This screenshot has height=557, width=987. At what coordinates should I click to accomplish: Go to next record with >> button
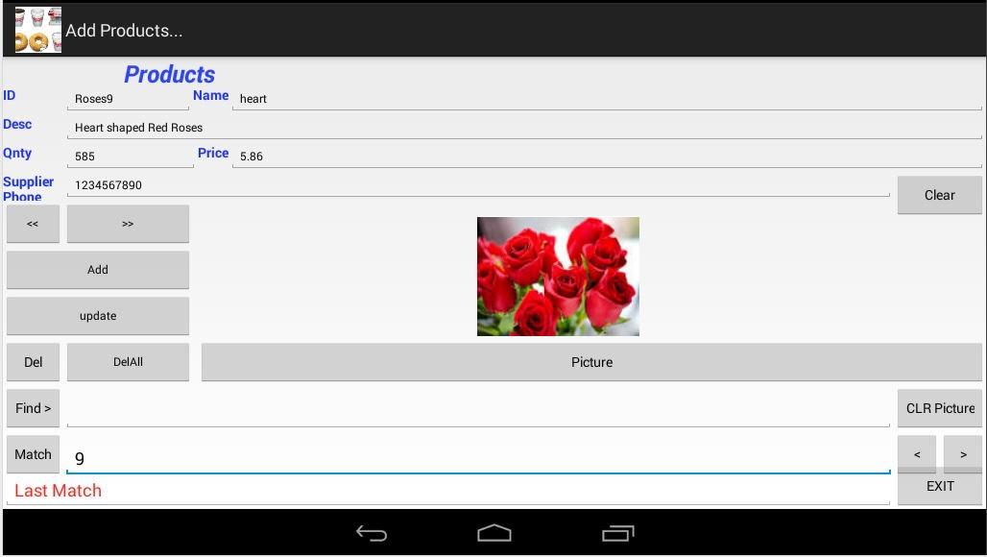tap(128, 224)
